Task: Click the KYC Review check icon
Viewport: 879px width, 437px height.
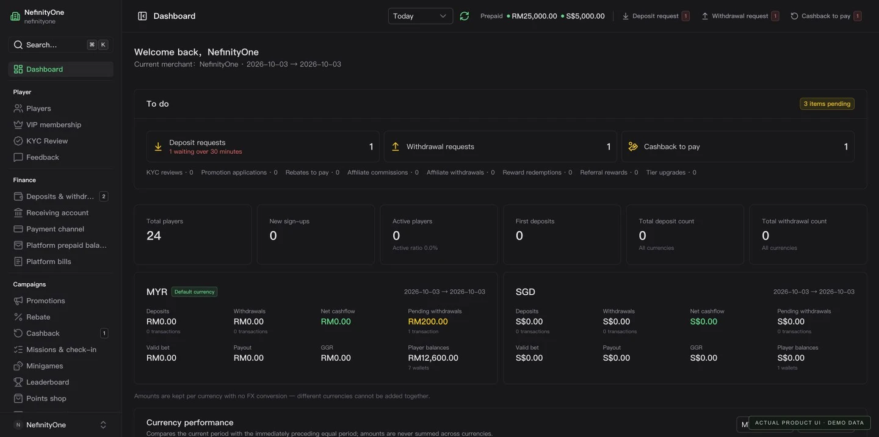Action: pyautogui.click(x=18, y=141)
